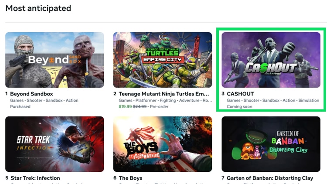Click the Beyond Sandbox title link
Screen dimensions: 327x184
point(31,94)
